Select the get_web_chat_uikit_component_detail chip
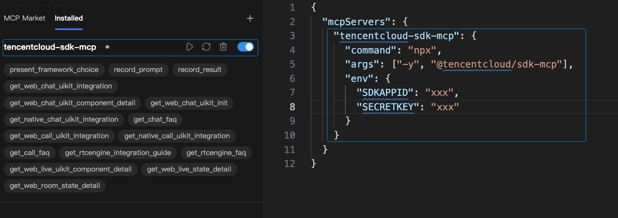Screen dimensions: 618x218 [x=73, y=103]
